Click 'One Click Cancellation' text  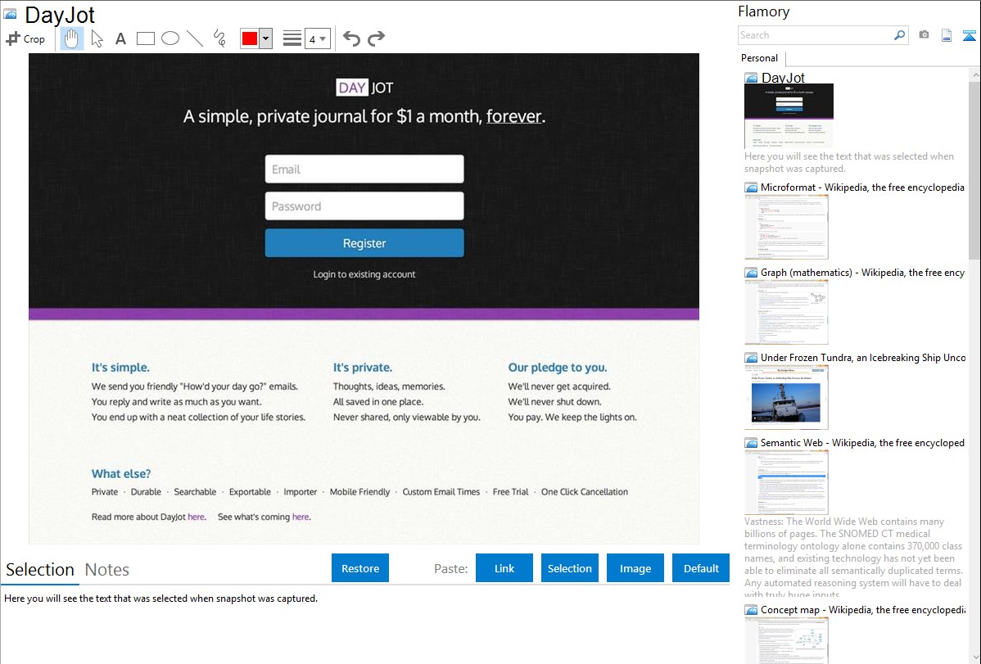(x=585, y=492)
